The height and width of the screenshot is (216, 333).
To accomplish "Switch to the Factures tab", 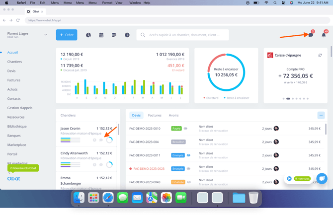I will point(155,115).
